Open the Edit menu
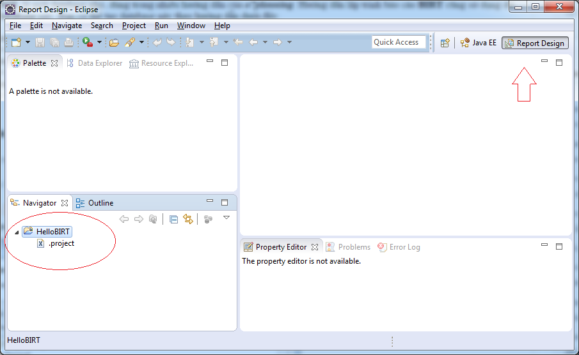579x355 pixels. point(36,26)
